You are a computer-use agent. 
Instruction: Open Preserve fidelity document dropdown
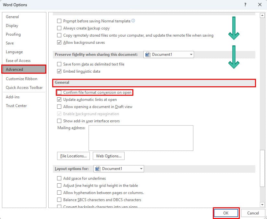169,55
